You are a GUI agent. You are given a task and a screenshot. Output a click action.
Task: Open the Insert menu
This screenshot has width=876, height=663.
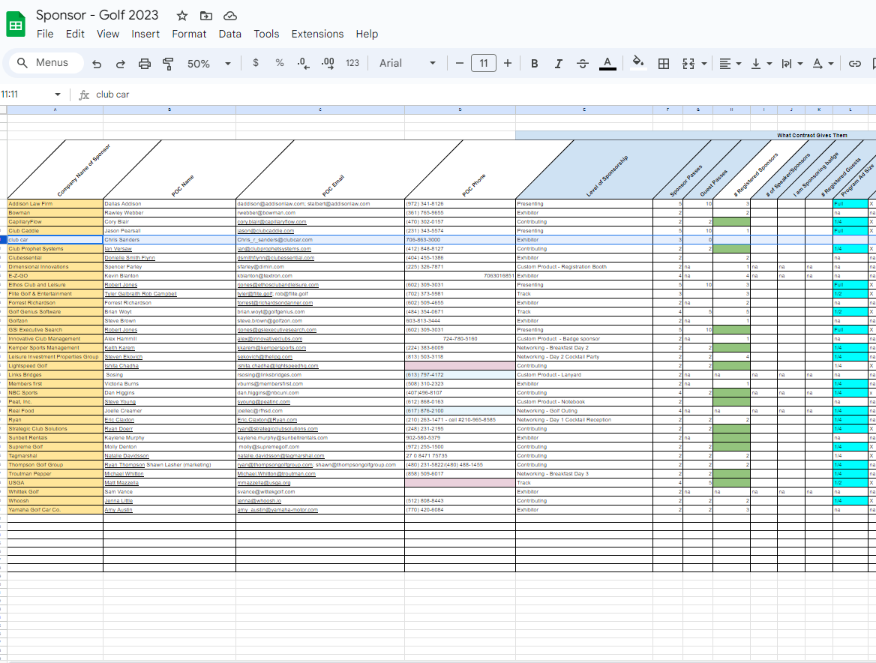(145, 34)
